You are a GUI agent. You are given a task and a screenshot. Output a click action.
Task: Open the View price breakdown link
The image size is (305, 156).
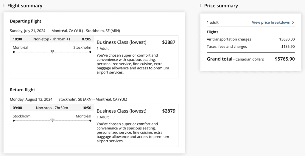pos(271,23)
